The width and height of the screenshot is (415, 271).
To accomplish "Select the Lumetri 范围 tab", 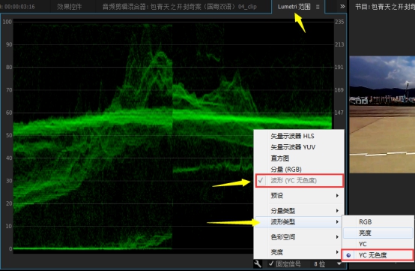I will click(x=294, y=7).
